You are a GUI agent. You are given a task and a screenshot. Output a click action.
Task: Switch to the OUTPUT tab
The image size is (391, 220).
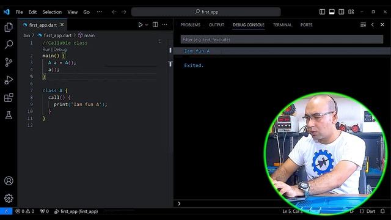click(216, 25)
